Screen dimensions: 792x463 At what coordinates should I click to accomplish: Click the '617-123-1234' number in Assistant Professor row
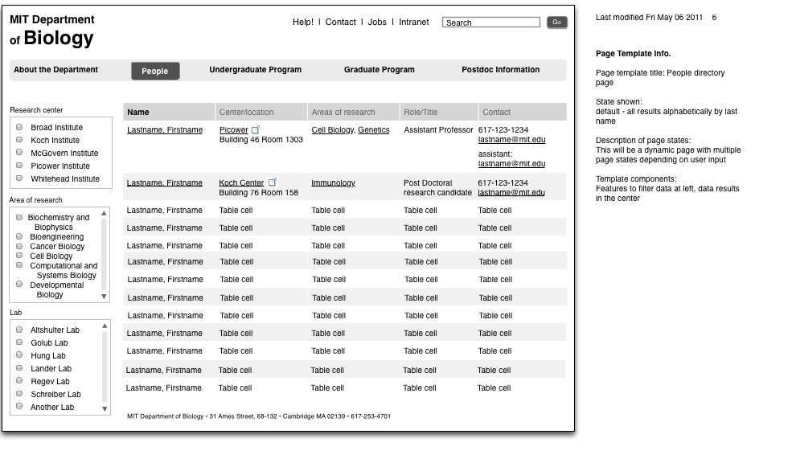[x=503, y=129]
